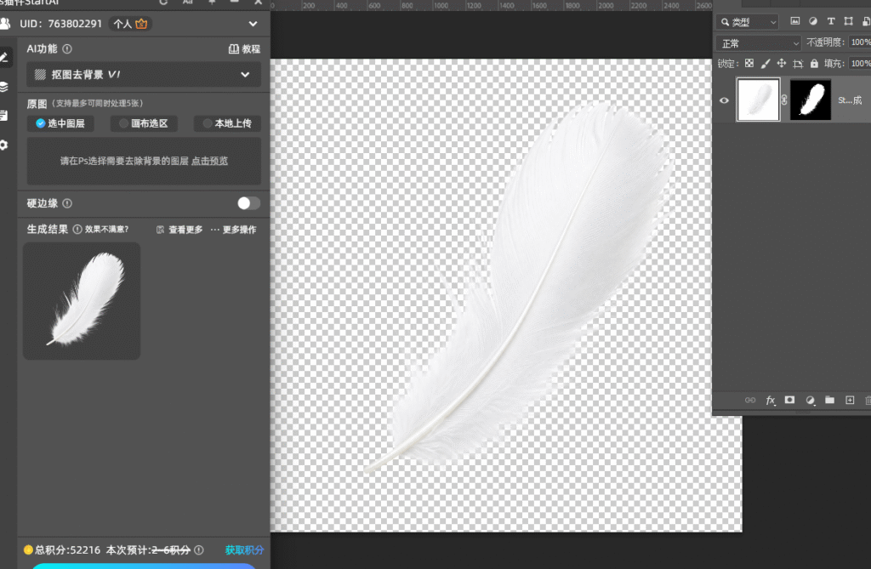Toggle visibility of the feather layer
Viewport: 871px width, 569px height.
click(x=724, y=100)
